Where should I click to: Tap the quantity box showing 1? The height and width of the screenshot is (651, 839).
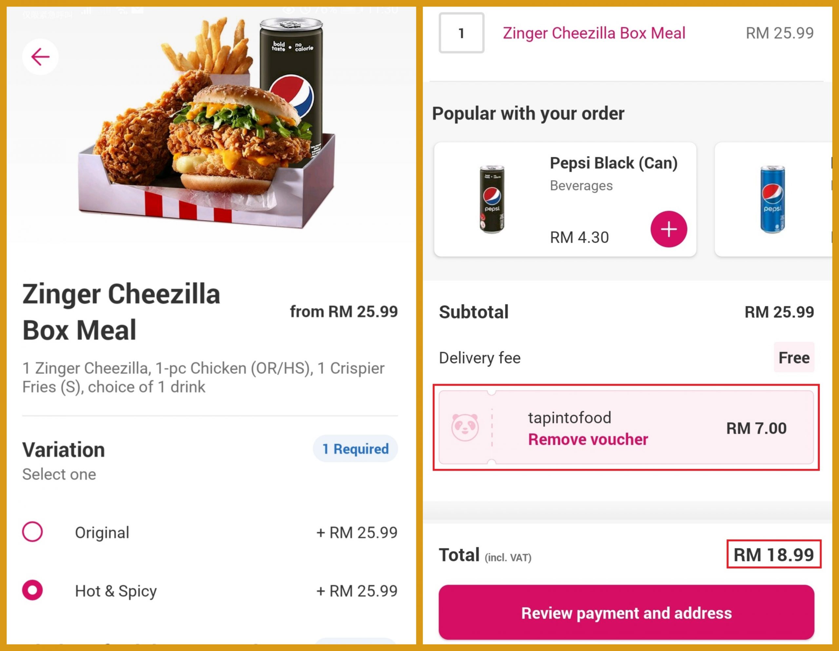click(461, 33)
